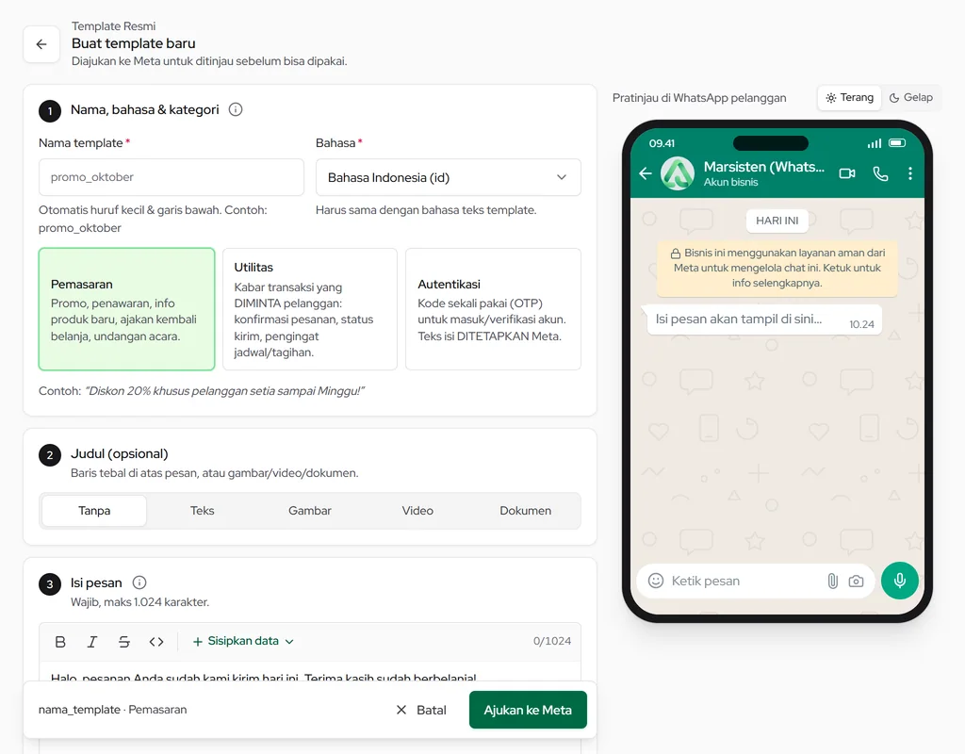Open info icon next to Nama, bahasa & kategori

235,109
